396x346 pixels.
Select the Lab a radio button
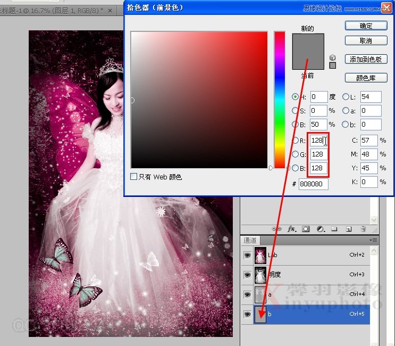[x=346, y=111]
